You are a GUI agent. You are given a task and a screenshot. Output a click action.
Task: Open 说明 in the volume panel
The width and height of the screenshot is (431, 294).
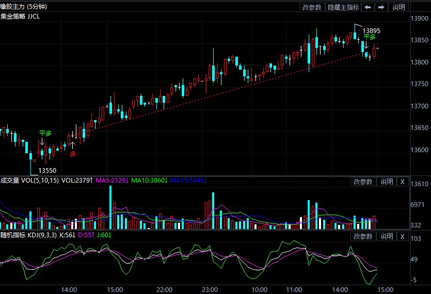pyautogui.click(x=387, y=182)
